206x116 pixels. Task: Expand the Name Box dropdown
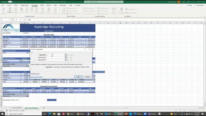point(10,20)
